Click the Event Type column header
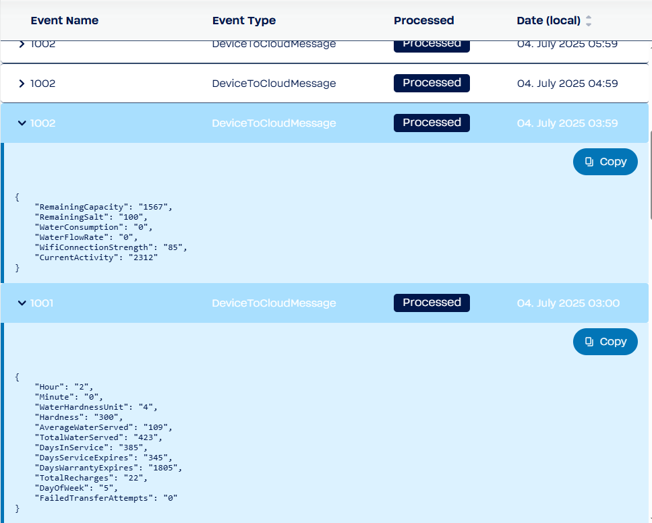This screenshot has height=523, width=652. [243, 21]
